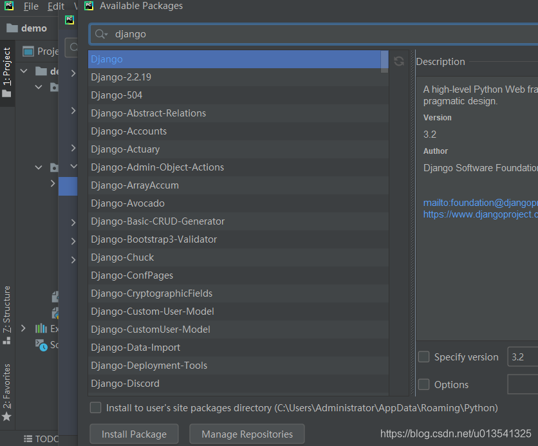
Task: Enable the Options checkbox
Action: [423, 384]
